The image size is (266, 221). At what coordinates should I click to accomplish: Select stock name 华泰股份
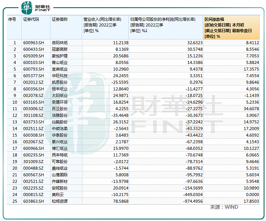pos(60,135)
